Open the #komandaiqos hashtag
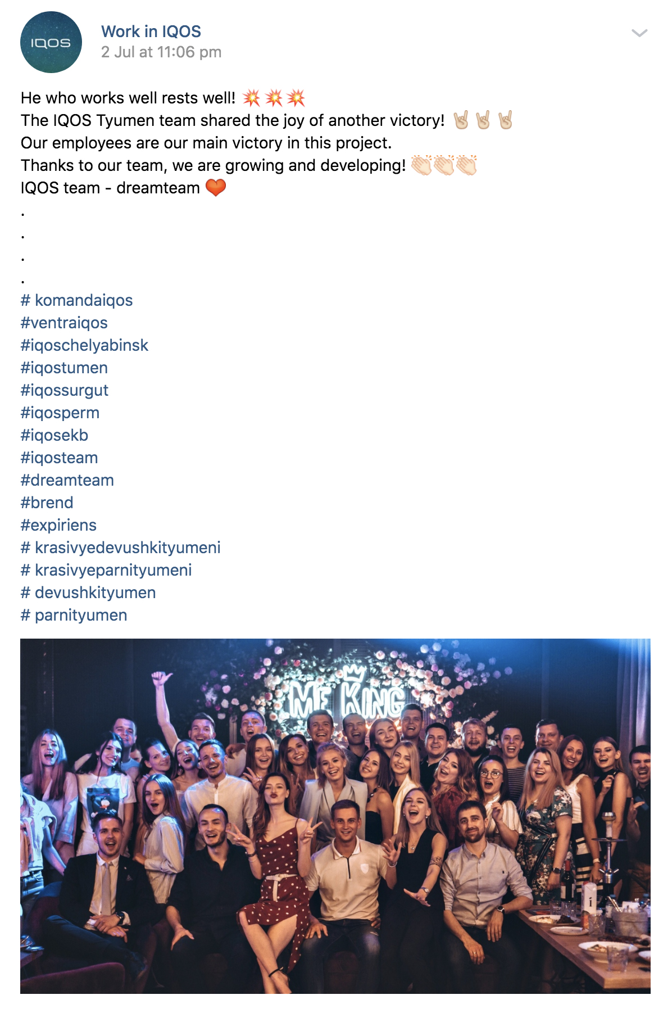Screen dimensions: 672x1013 pyautogui.click(x=77, y=300)
